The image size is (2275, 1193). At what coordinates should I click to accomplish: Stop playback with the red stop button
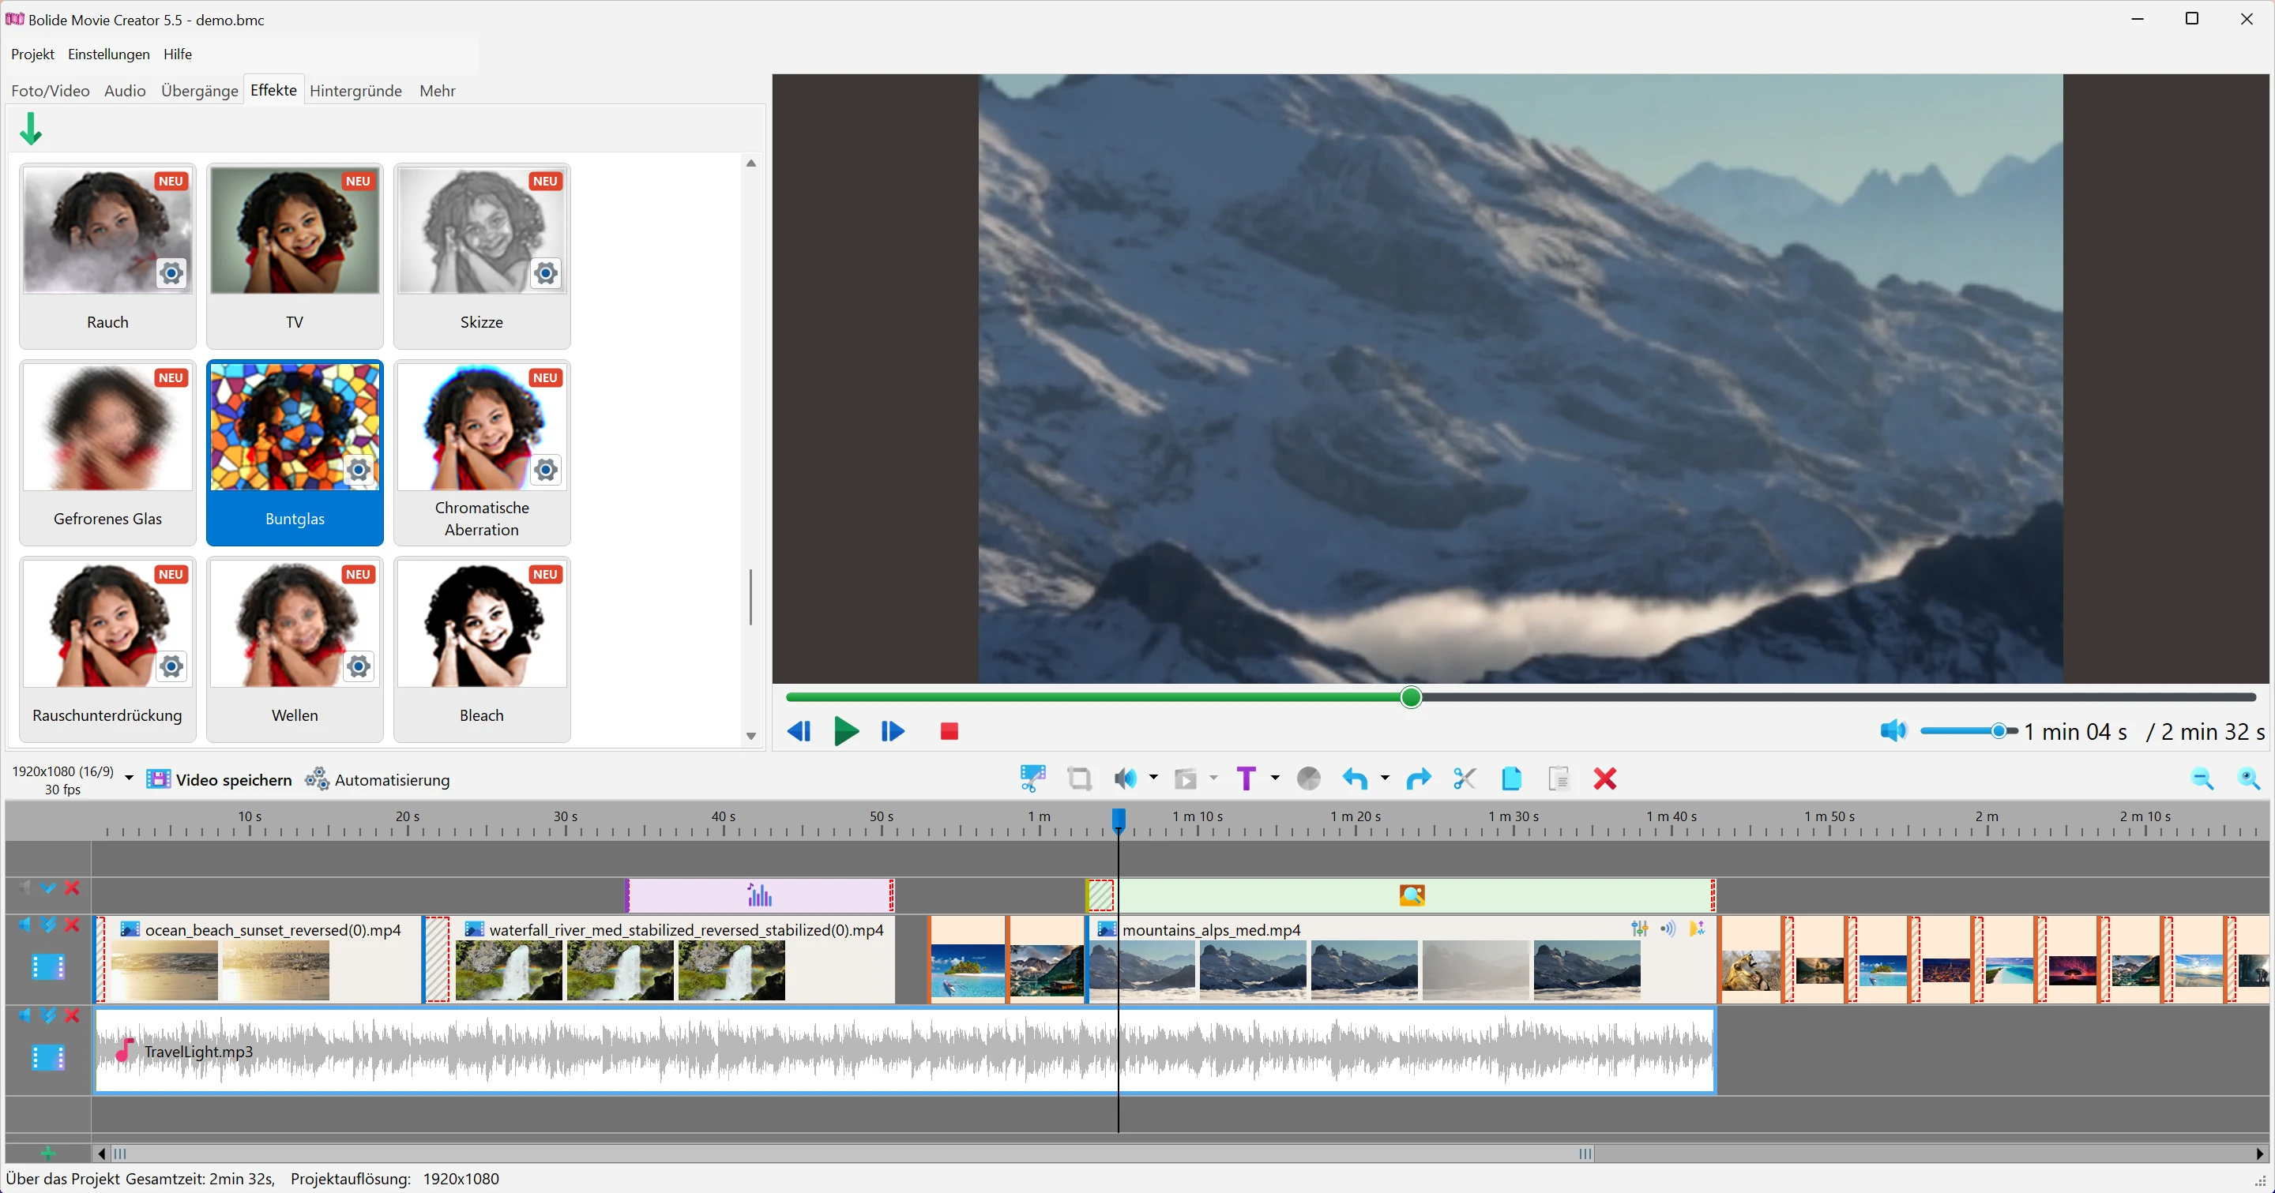(949, 730)
